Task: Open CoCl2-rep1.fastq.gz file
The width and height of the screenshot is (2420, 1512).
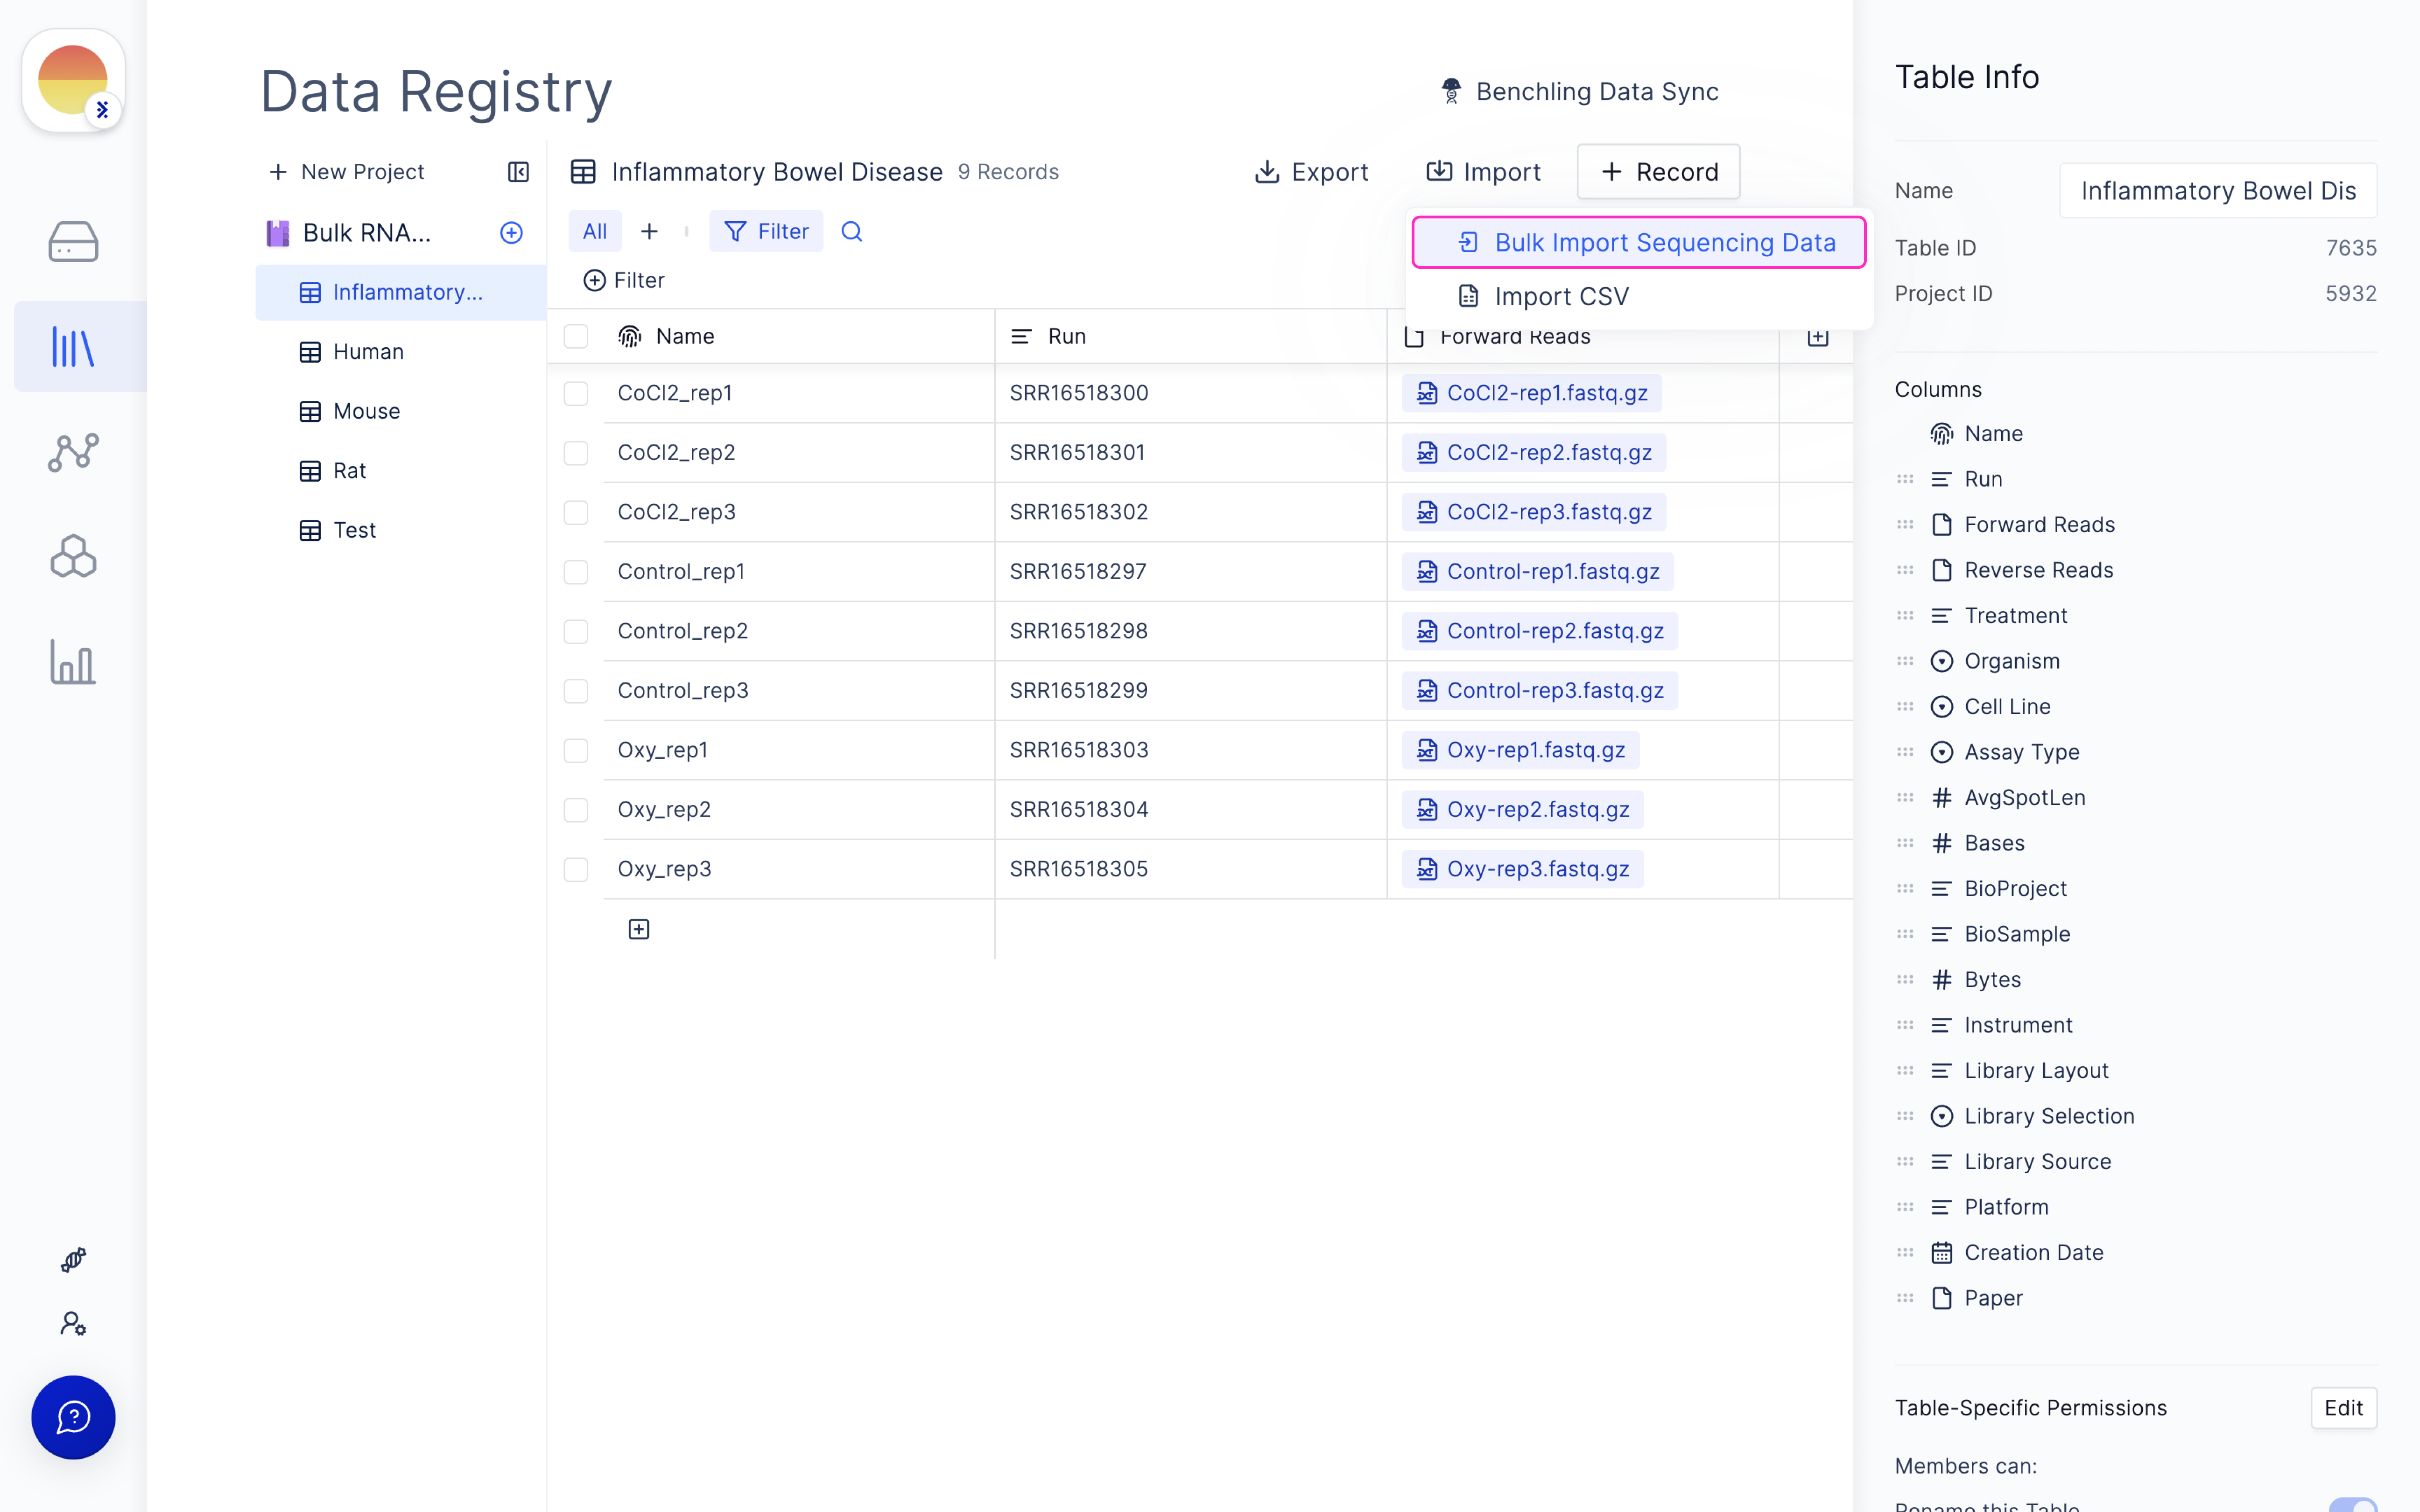Action: [1532, 393]
